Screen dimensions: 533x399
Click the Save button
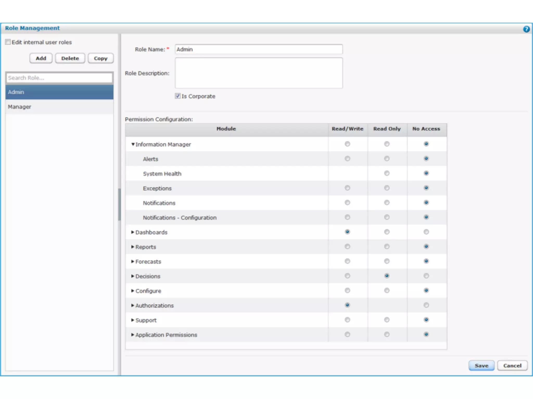481,365
